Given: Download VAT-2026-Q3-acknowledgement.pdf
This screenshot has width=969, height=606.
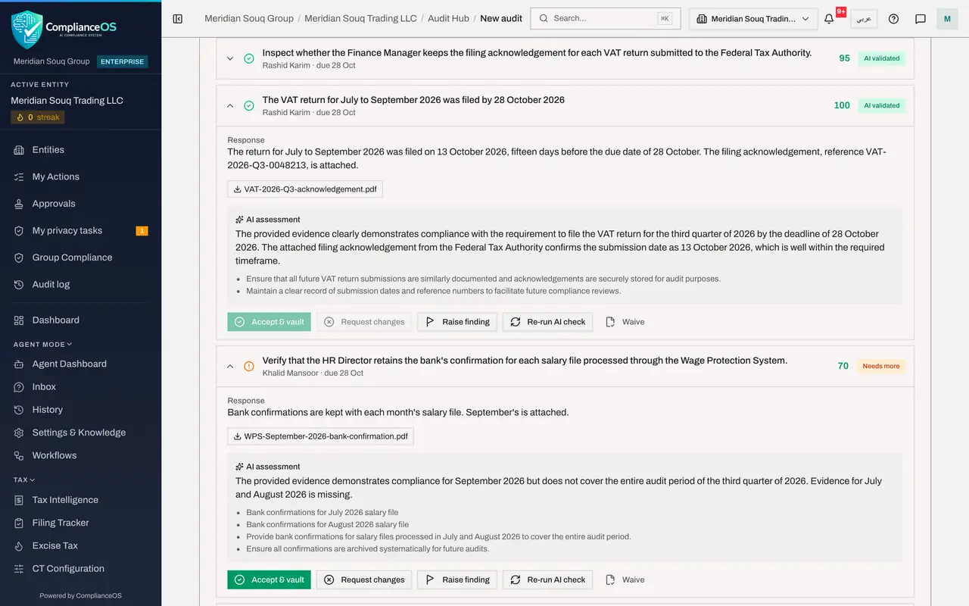Looking at the screenshot, I should (x=305, y=189).
